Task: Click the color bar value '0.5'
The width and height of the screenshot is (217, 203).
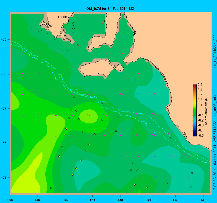Action: coord(200,85)
